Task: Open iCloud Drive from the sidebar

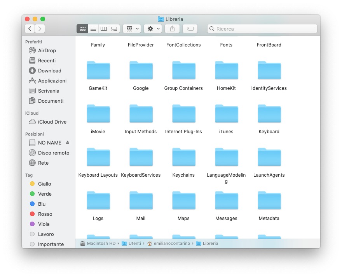Action: tap(51, 122)
